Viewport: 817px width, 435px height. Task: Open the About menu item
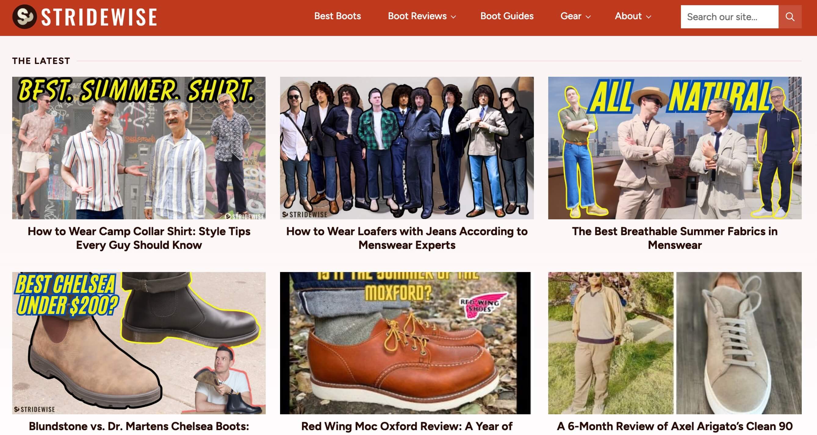(628, 16)
